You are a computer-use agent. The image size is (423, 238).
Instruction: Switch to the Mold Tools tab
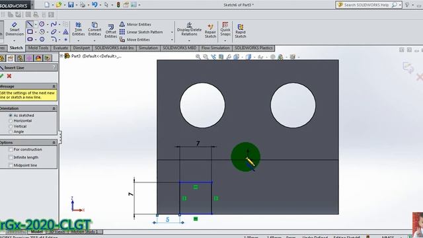click(38, 48)
